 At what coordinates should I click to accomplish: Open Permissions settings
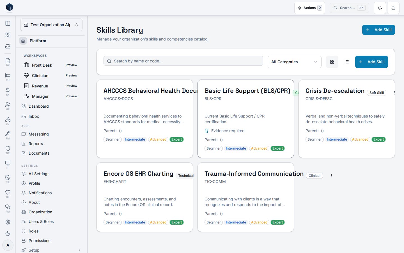point(51,241)
